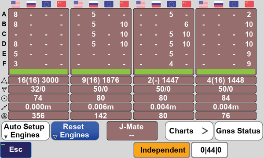Click the baseline distance row icon
Viewport: 264px width, 158px height.
tap(4, 107)
